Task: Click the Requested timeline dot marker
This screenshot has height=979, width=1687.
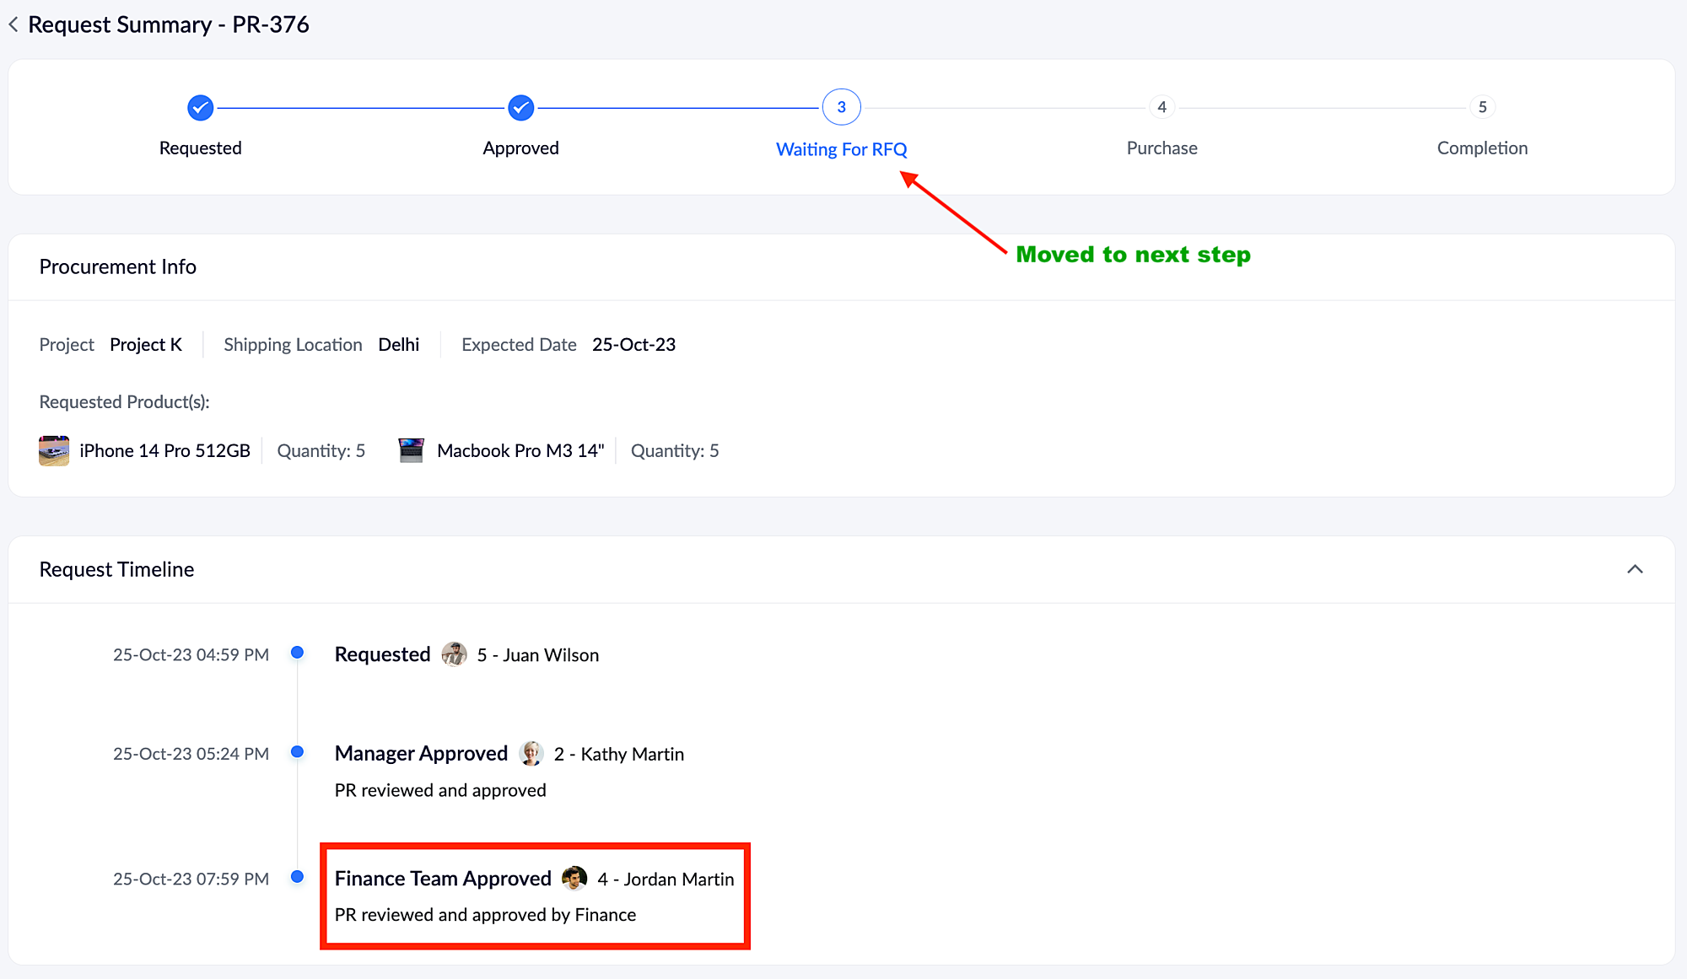Action: [x=297, y=653]
